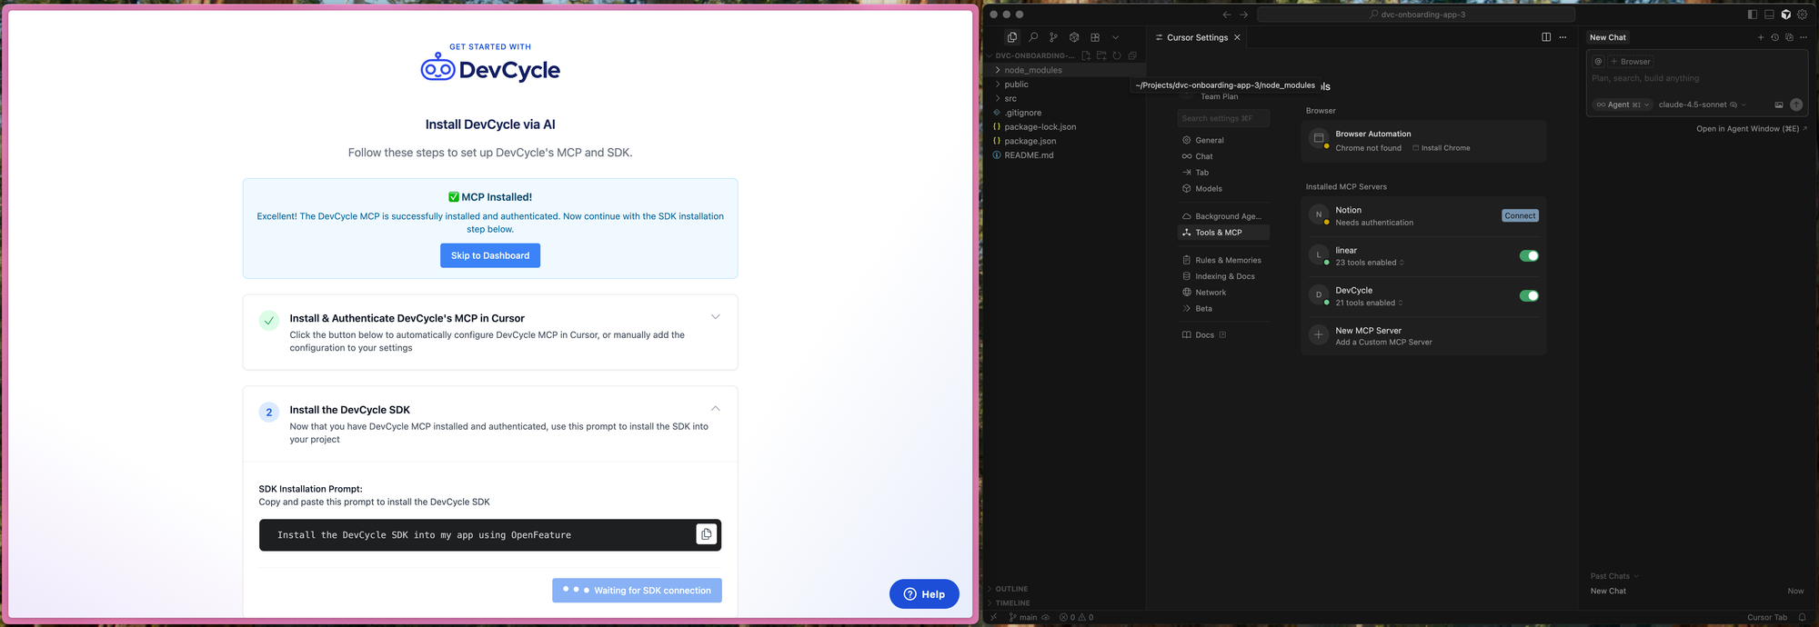The image size is (1819, 627).
Task: Click the New Folder icon in Explorer header
Action: [1101, 55]
